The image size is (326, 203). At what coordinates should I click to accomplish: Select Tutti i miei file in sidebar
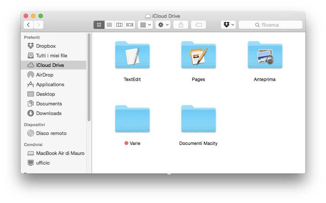54,55
